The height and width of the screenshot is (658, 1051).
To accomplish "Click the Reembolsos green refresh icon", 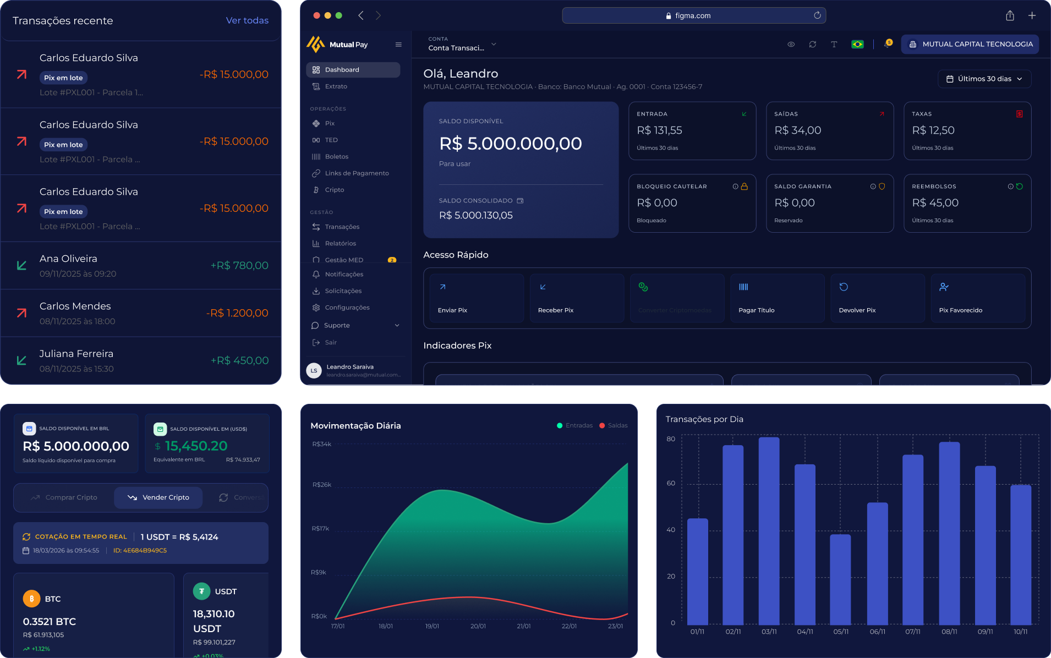I will coord(1020,187).
